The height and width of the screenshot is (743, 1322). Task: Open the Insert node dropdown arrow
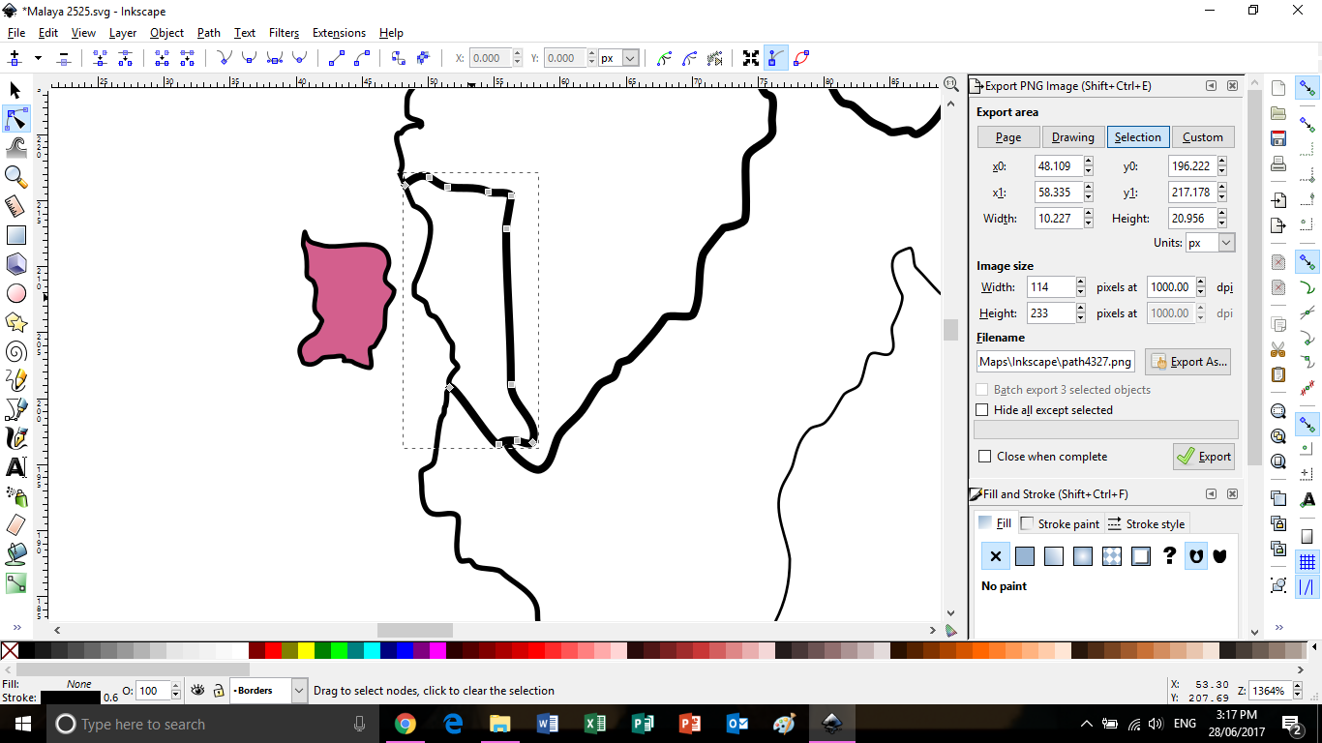(38, 58)
